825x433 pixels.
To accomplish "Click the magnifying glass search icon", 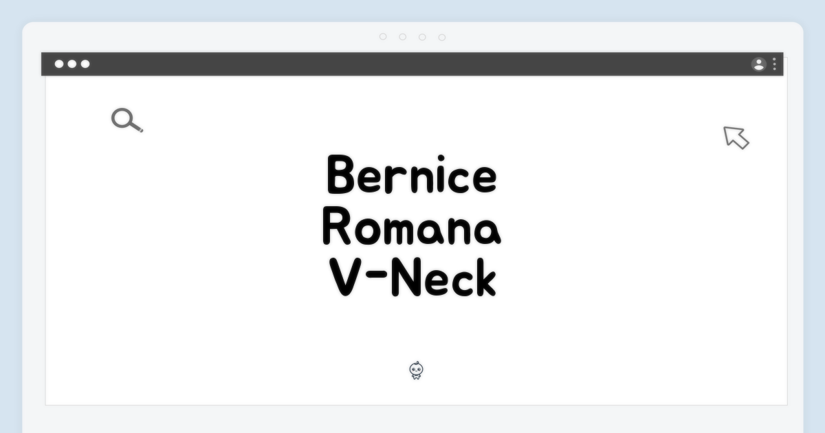I will pyautogui.click(x=126, y=120).
